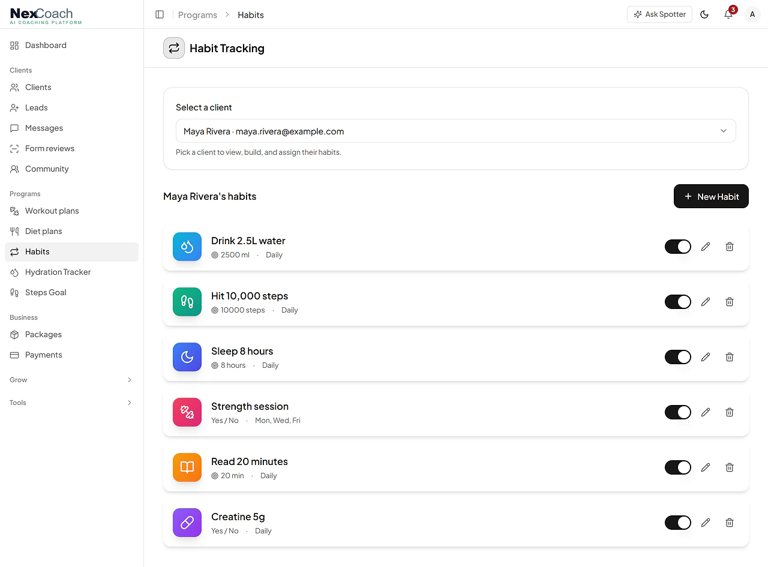
Task: Open Form reviews in the sidebar
Action: point(71,148)
